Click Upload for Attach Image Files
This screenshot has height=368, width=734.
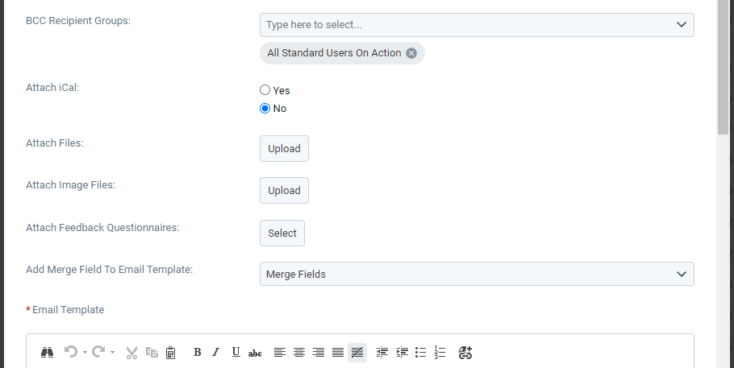284,190
